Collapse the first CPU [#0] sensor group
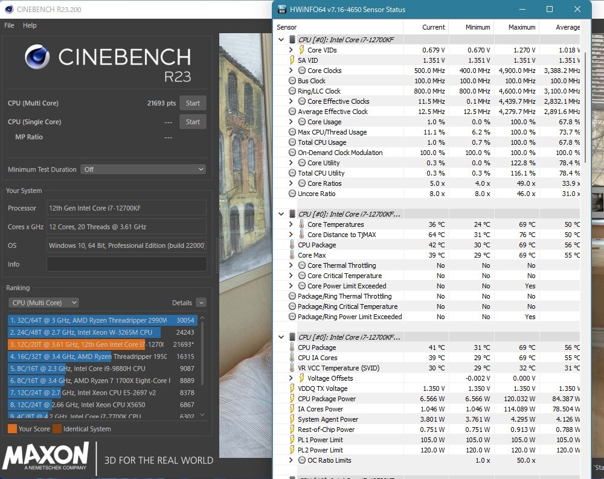604x479 pixels. (x=281, y=40)
